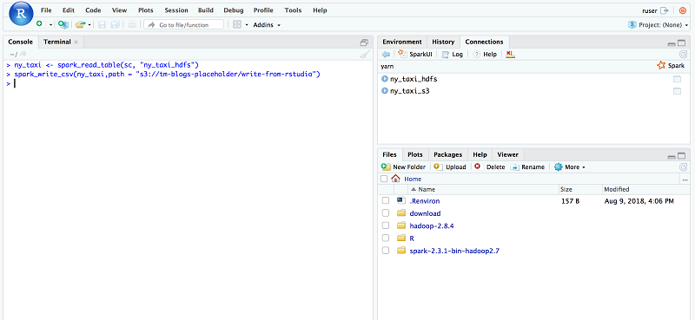Viewport: 695px width, 320px height.
Task: Click Delete in Files pane
Action: coord(490,167)
